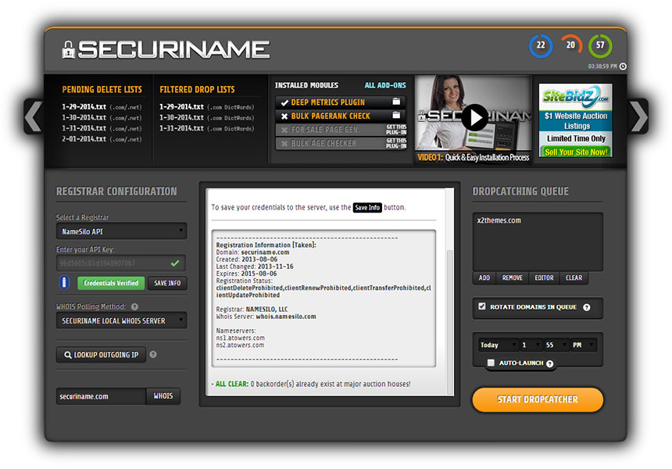Open the AM/PM dropdown
This screenshot has height=469, width=672.
(584, 345)
